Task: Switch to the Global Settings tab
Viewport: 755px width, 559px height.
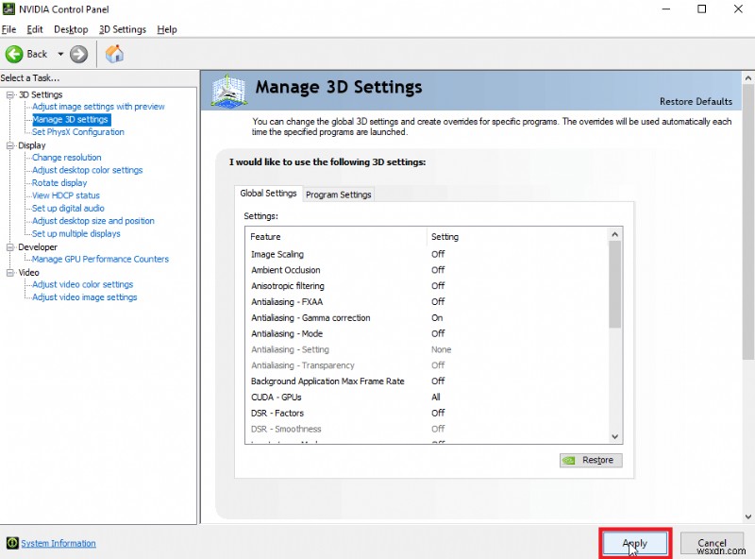Action: click(268, 193)
